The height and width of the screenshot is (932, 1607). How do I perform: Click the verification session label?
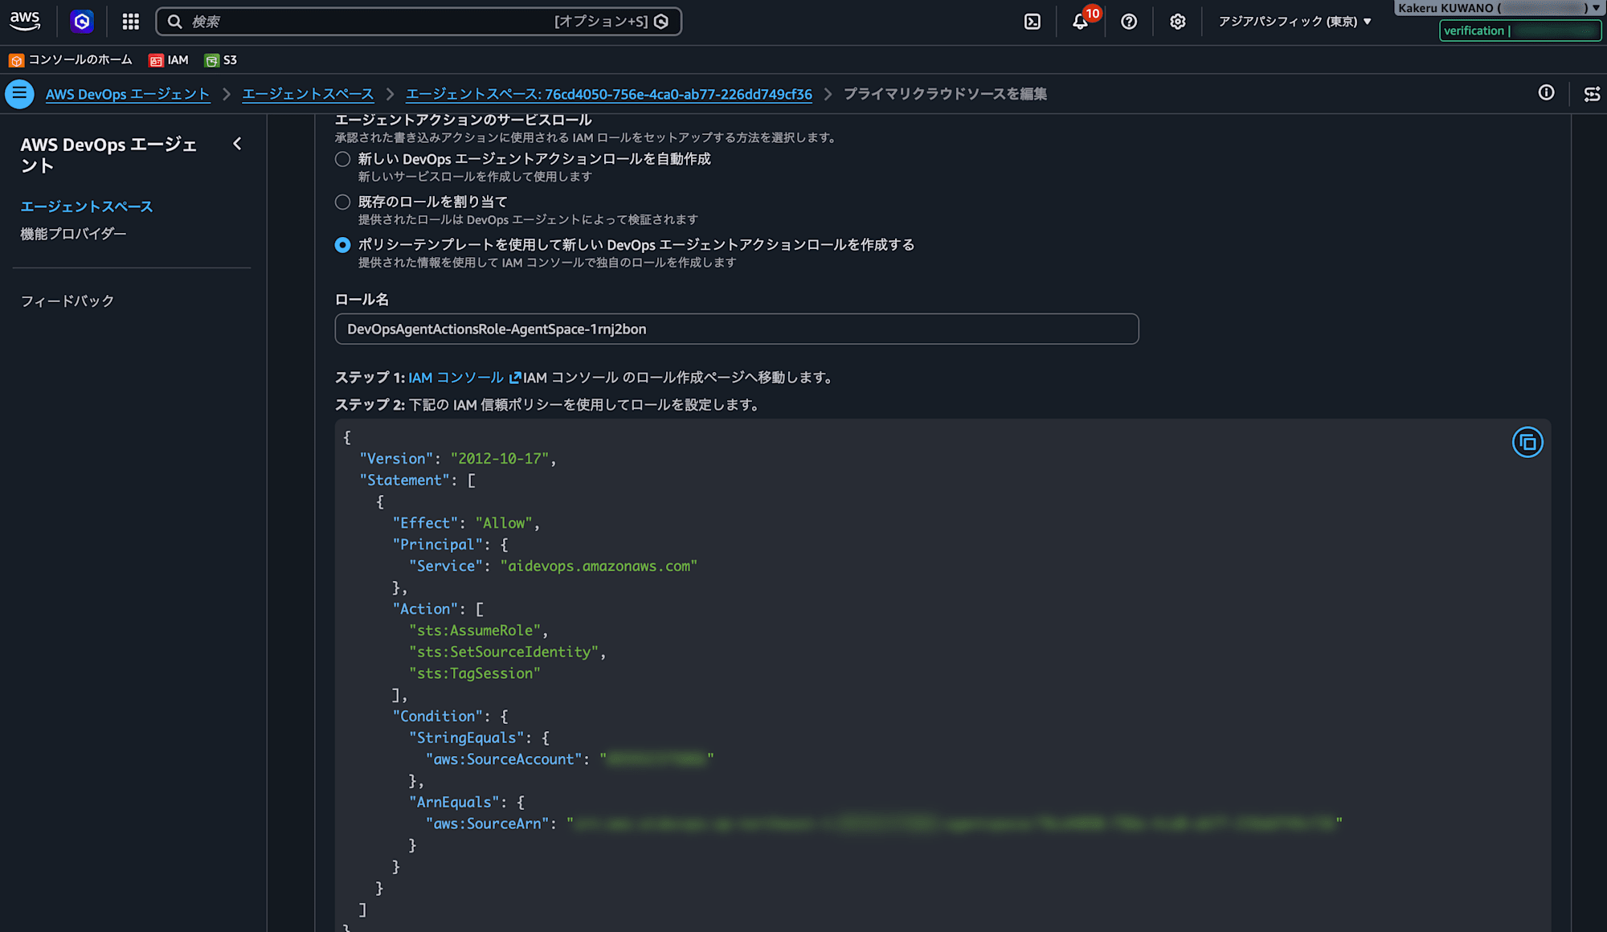1519,31
